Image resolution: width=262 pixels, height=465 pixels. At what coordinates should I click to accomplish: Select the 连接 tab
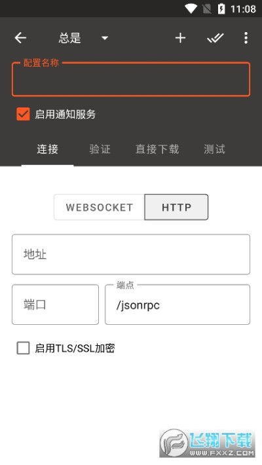tap(47, 149)
